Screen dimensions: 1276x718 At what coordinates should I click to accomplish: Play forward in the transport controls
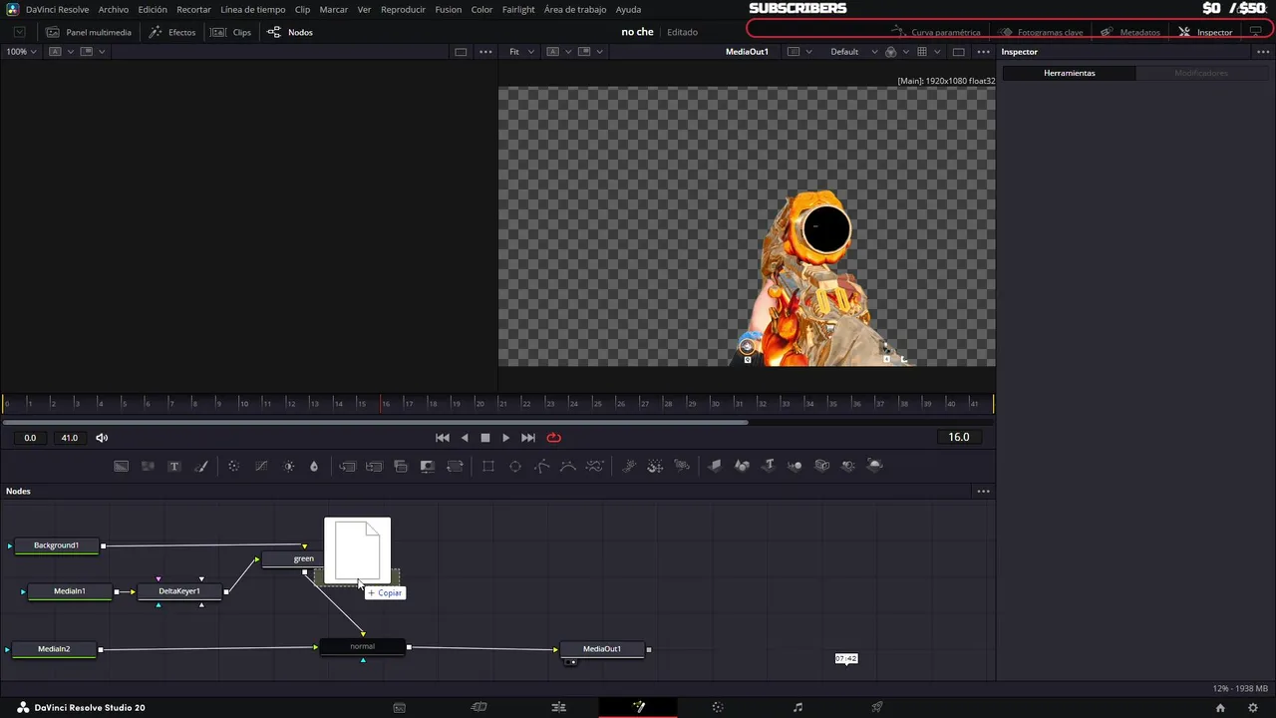(x=505, y=438)
